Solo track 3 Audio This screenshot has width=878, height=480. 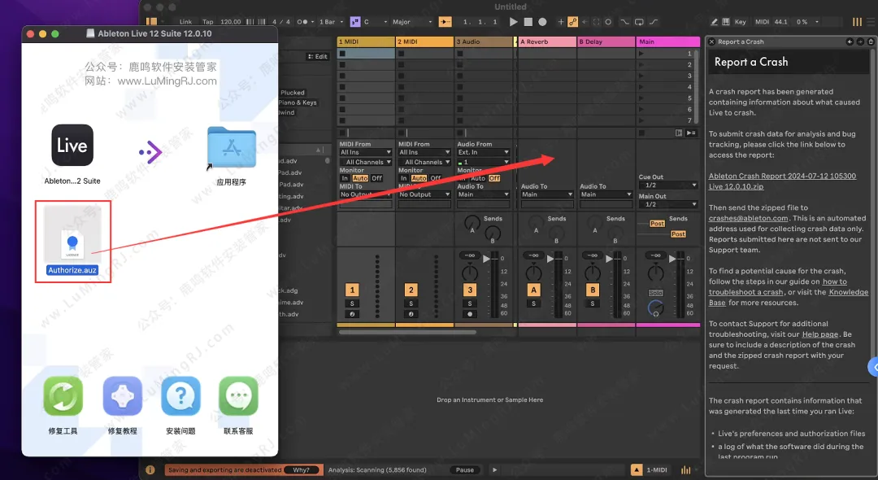click(470, 303)
